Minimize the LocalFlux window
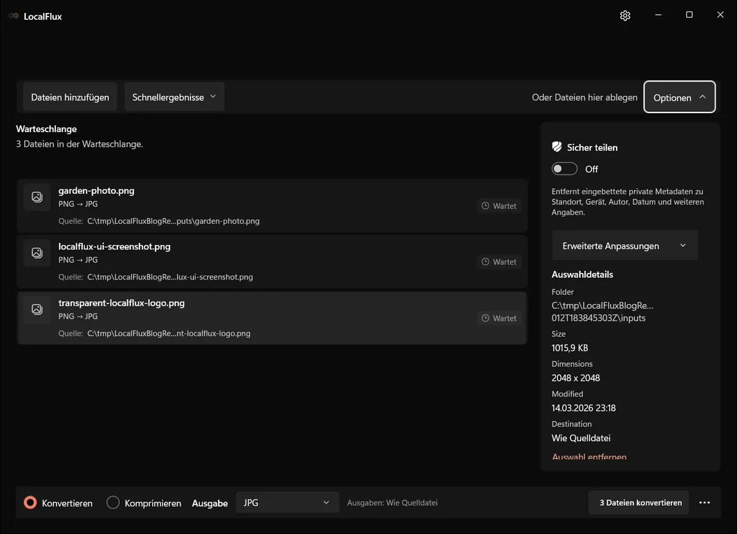This screenshot has height=534, width=737. [x=658, y=15]
